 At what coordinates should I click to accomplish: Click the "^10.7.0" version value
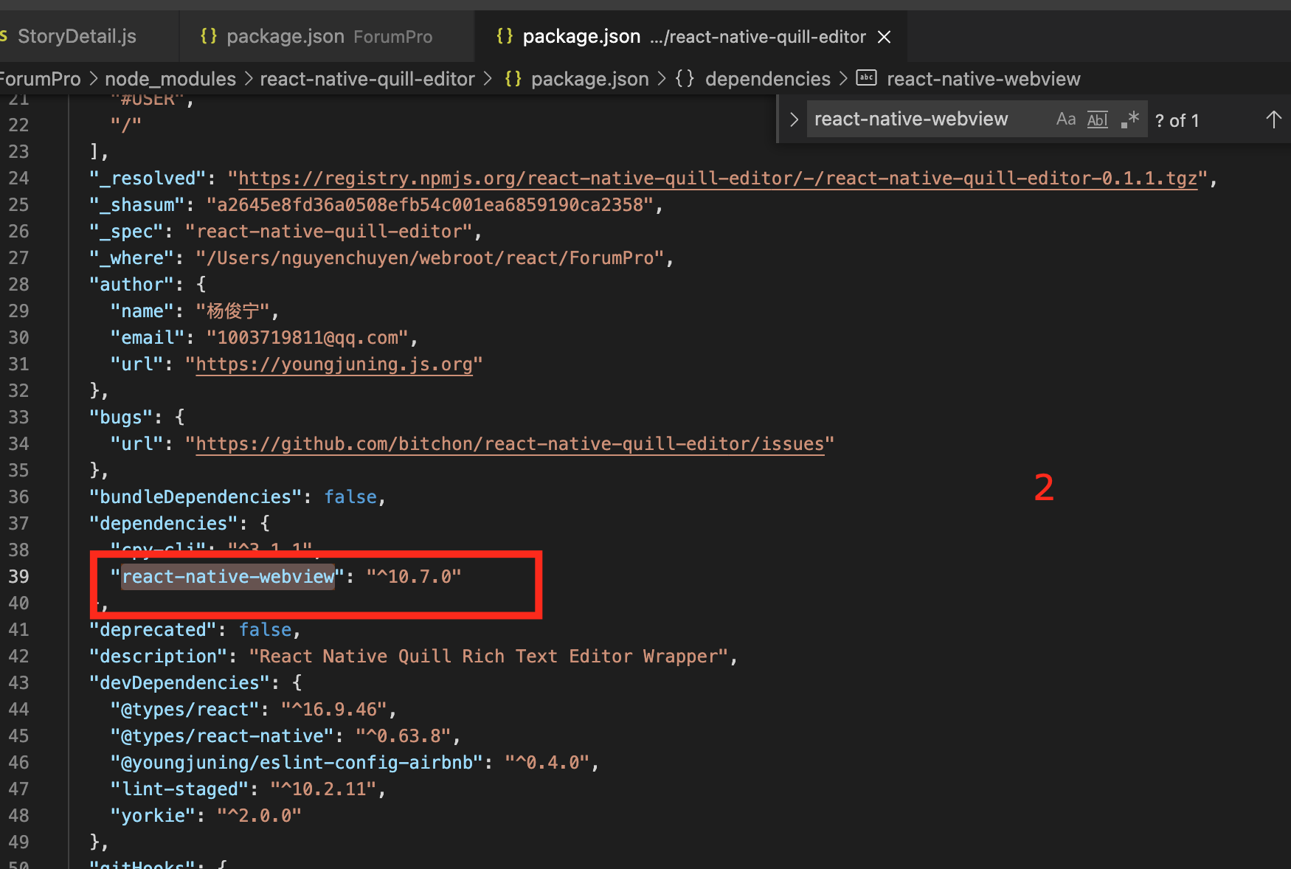coord(414,577)
